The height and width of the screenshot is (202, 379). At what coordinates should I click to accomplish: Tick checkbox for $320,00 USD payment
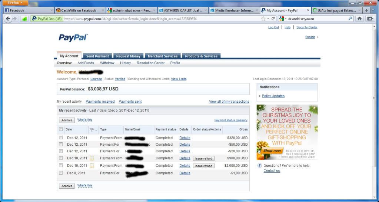tap(61, 138)
